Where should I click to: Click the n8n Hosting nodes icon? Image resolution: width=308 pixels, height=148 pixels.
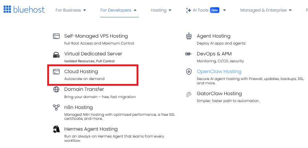tap(56, 107)
